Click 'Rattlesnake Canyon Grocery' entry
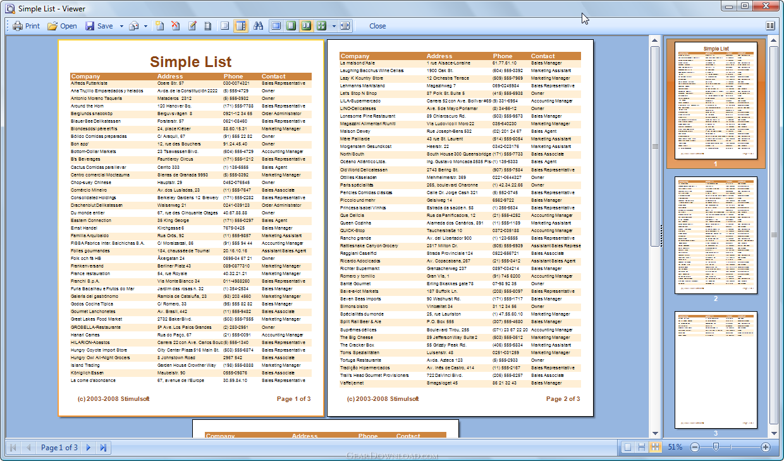 [x=369, y=245]
